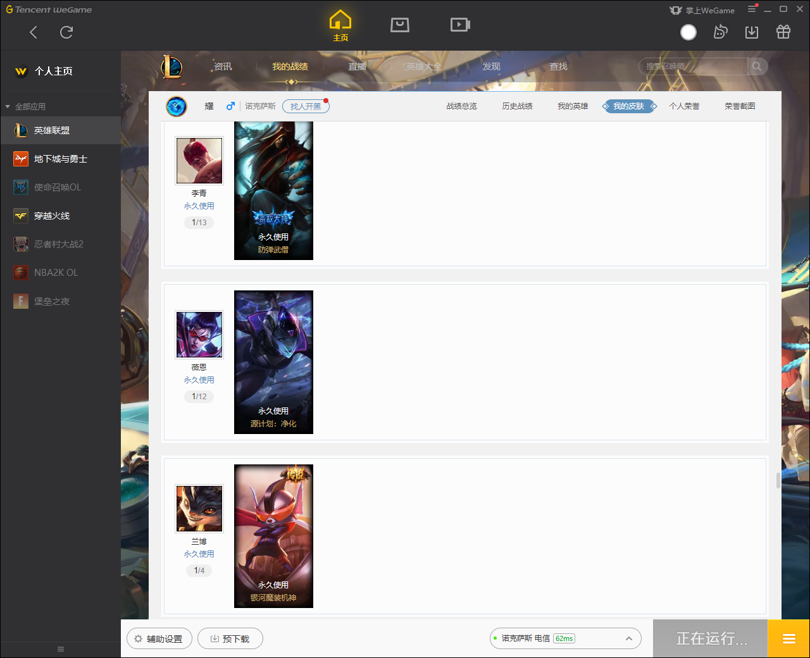Click the 正在运行 button

(x=711, y=639)
